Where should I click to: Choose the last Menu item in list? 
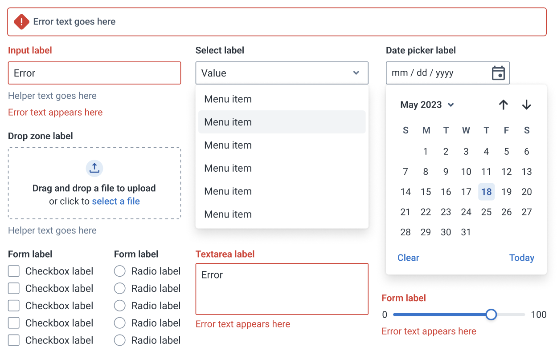click(x=282, y=214)
